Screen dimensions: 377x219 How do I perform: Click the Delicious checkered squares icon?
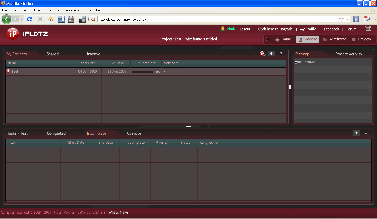tap(82, 19)
